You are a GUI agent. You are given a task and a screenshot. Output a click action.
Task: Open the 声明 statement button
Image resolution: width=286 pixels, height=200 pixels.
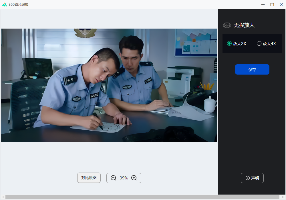click(x=252, y=178)
